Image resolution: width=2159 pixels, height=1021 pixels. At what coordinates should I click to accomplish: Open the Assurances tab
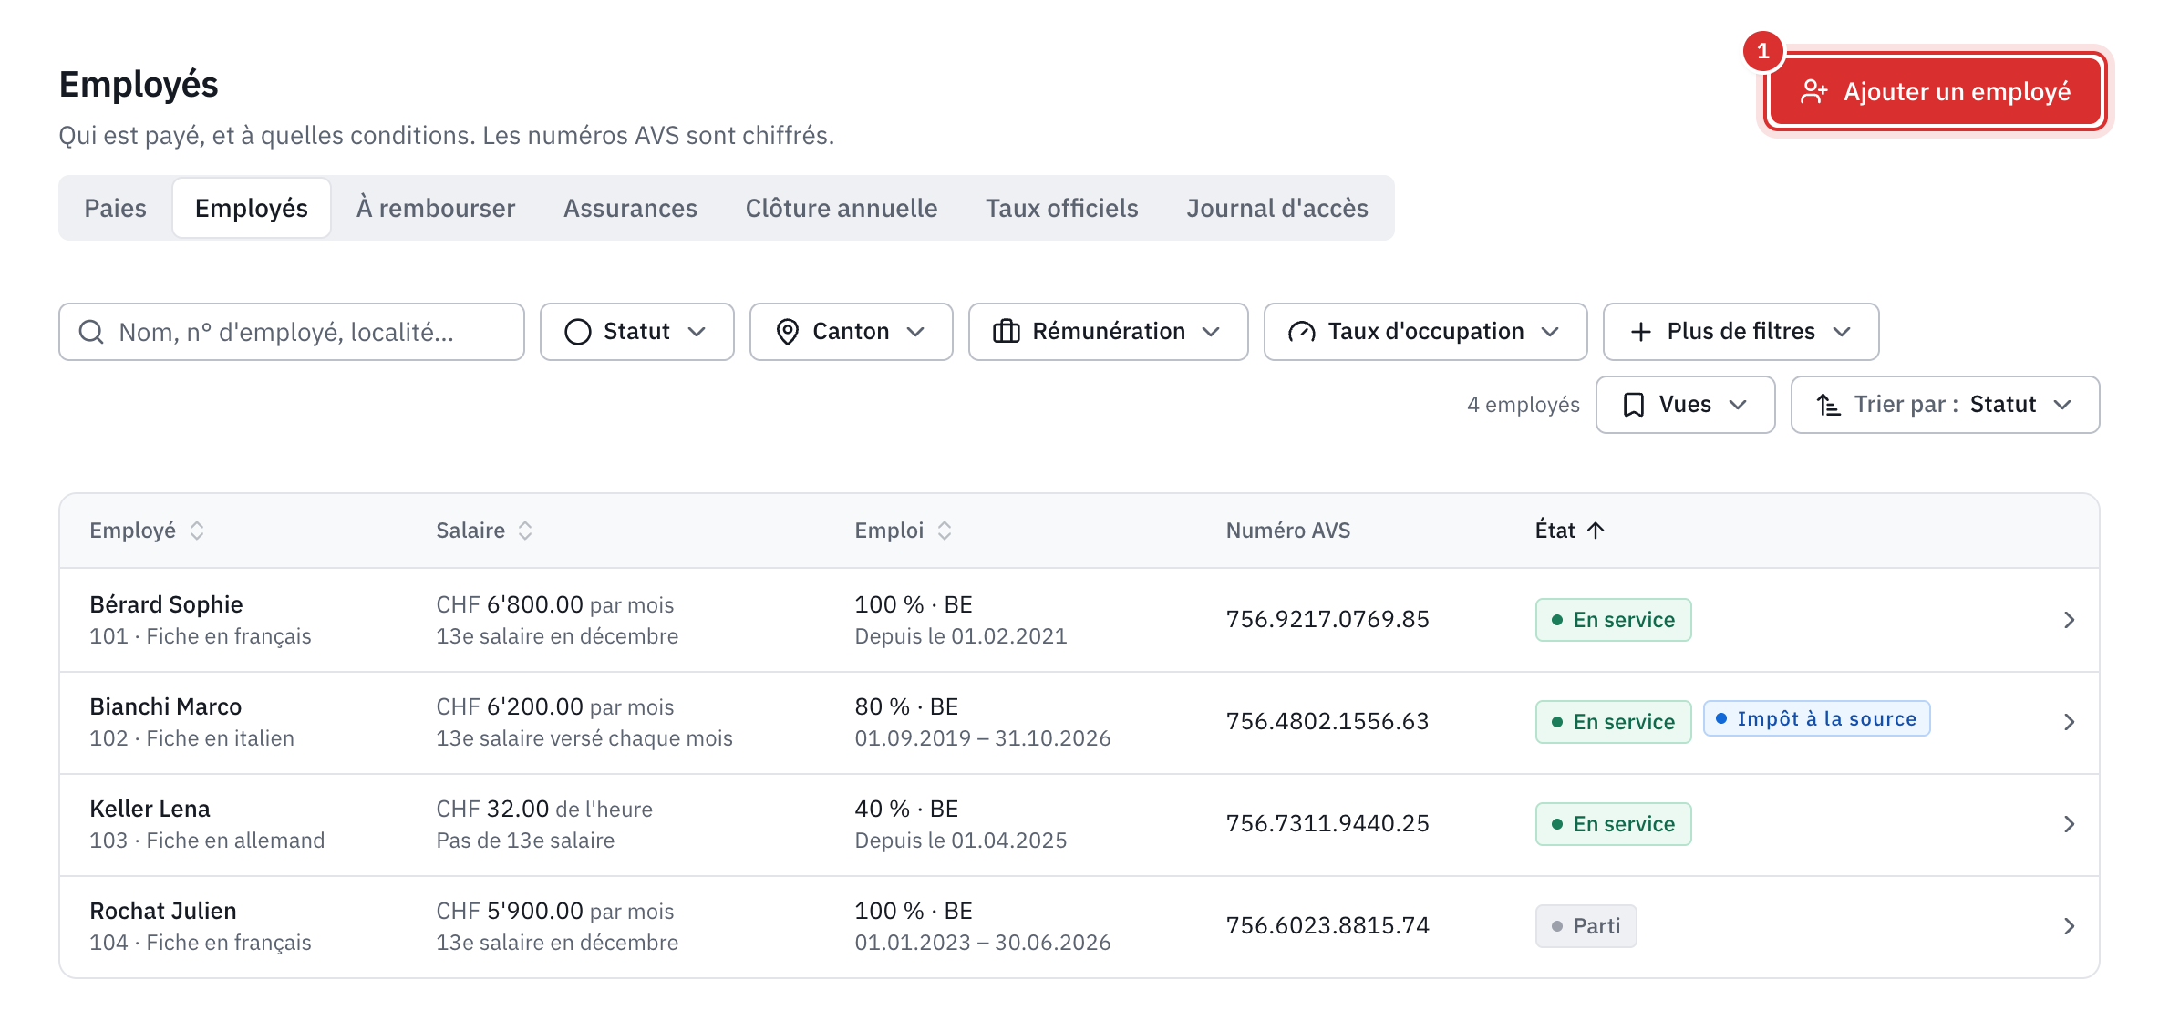tap(630, 208)
